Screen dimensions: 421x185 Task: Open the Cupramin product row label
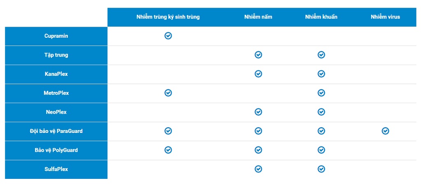pos(56,36)
